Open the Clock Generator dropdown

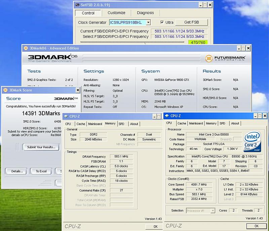[148, 22]
